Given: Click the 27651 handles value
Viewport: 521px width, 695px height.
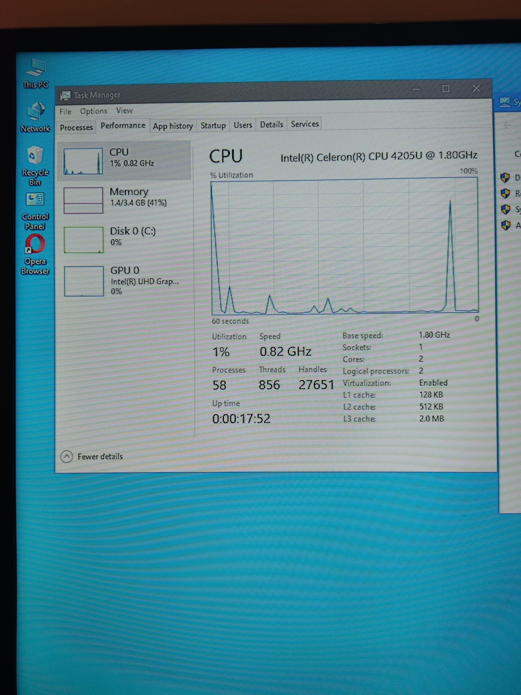Looking at the screenshot, I should (x=316, y=385).
